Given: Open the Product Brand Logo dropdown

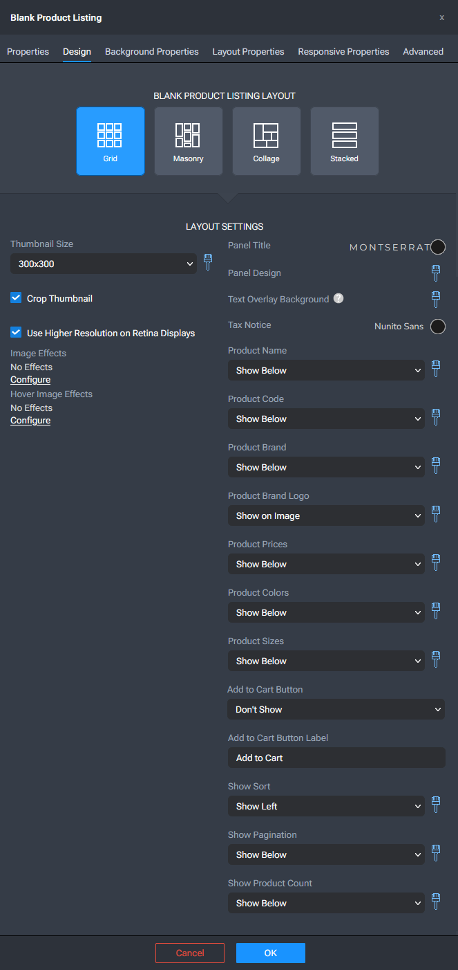Looking at the screenshot, I should point(326,515).
